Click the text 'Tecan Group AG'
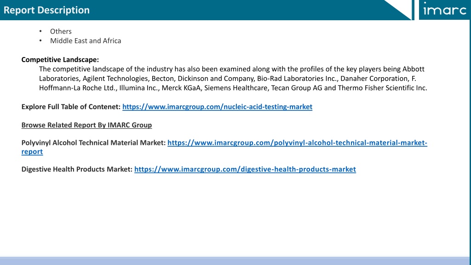 (297, 88)
